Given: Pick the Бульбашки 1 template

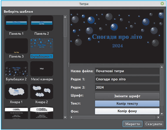Looking at the screenshot, I should [42, 46].
